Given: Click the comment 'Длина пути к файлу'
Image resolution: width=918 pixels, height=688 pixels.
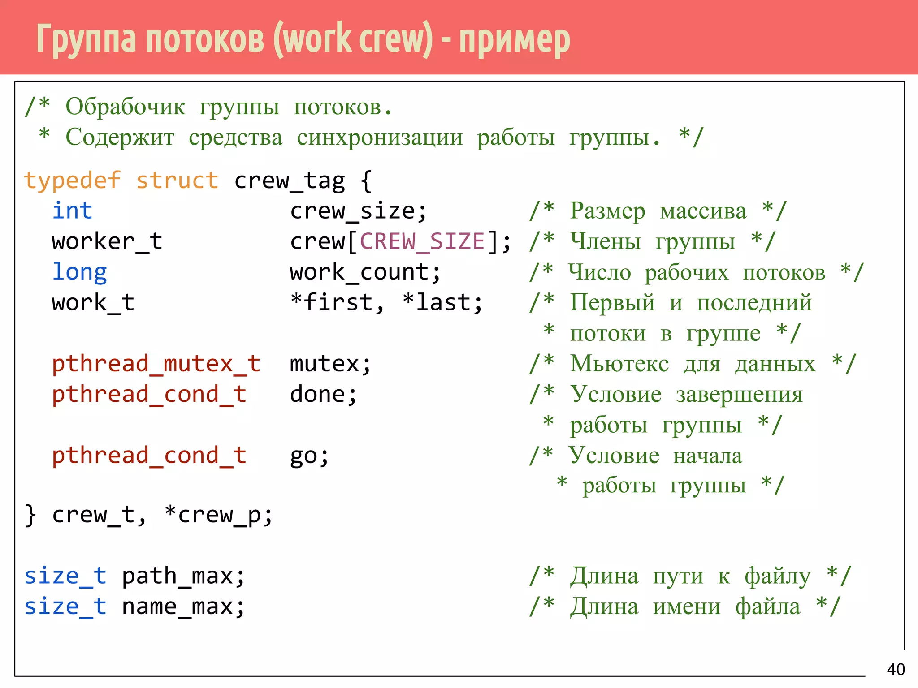Looking at the screenshot, I should coord(690,577).
